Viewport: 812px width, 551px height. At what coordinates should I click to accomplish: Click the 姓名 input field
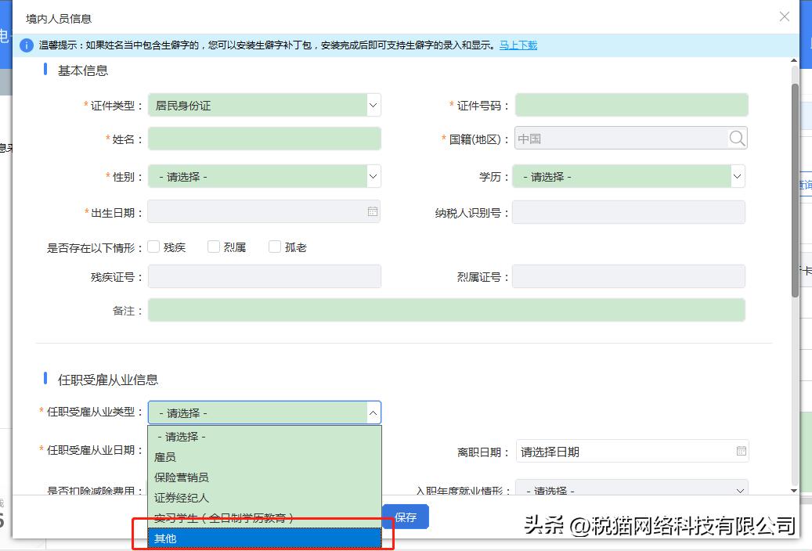(264, 138)
